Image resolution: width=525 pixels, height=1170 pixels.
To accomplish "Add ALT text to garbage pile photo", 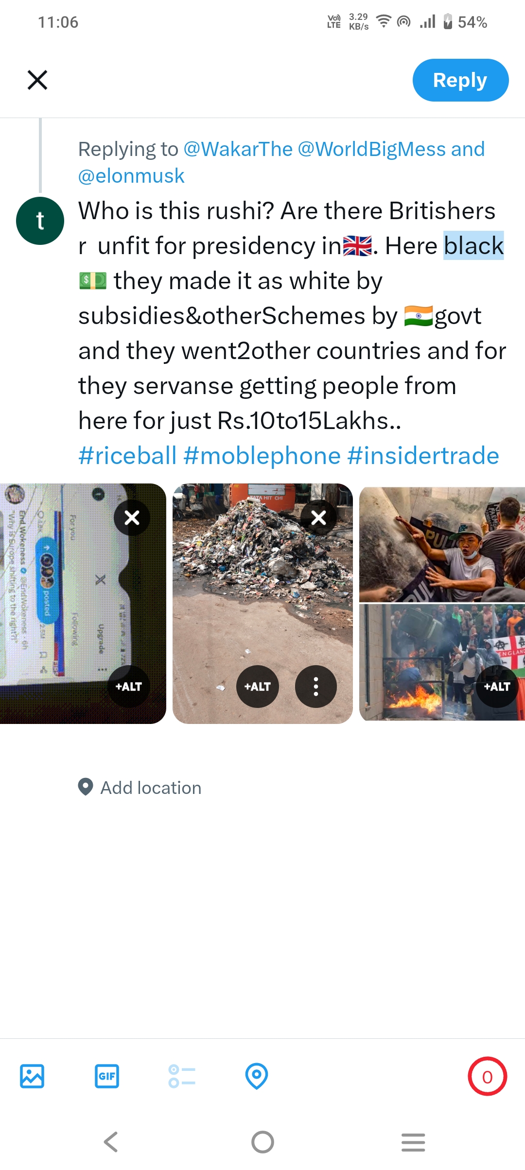I will (x=257, y=687).
